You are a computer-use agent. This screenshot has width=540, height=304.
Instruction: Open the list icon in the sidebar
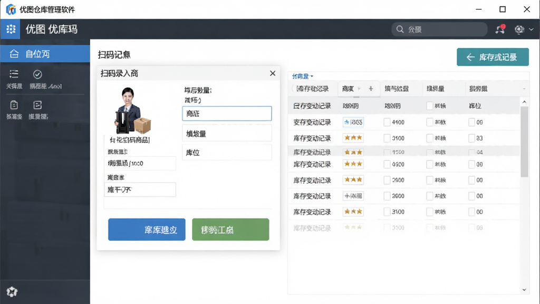pos(14,74)
